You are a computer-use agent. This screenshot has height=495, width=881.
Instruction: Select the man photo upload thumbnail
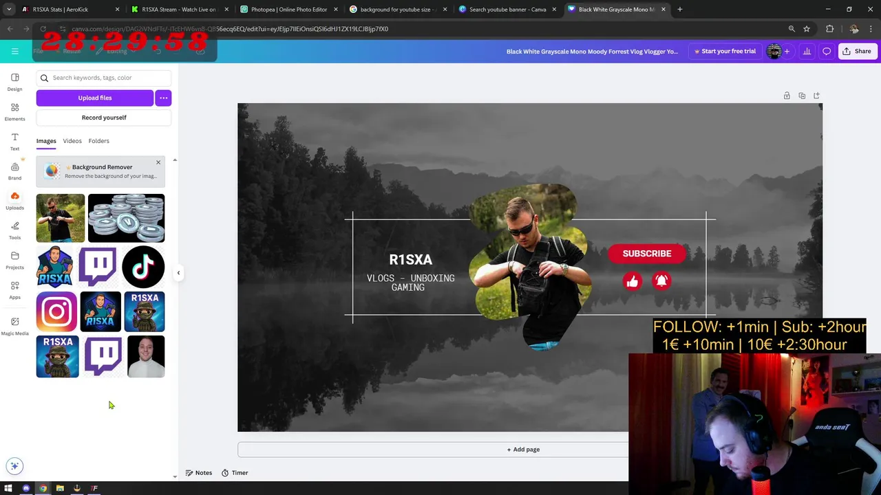61,218
